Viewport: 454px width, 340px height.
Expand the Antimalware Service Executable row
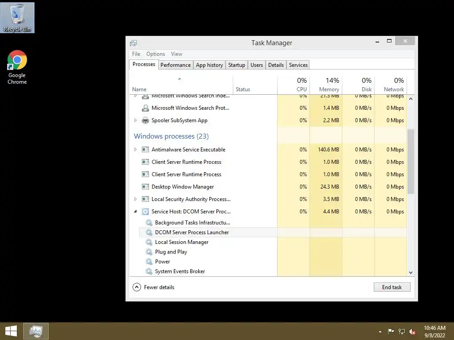click(135, 150)
